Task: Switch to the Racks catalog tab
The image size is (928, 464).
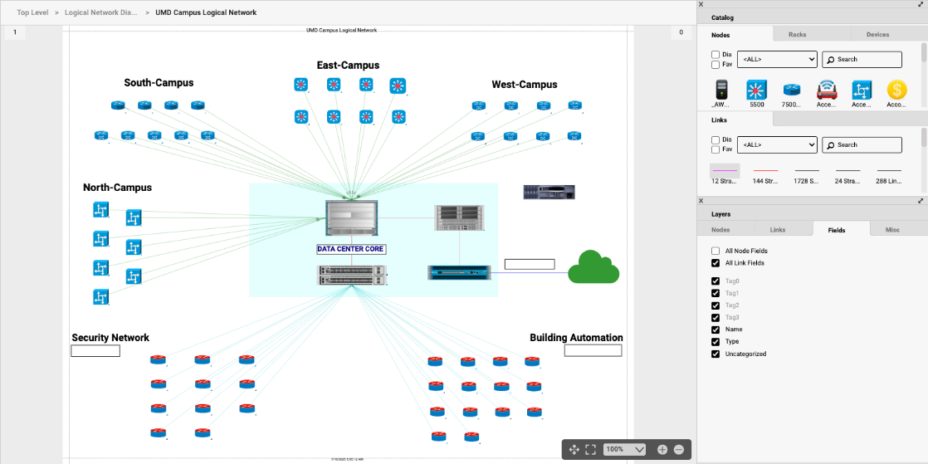Action: pyautogui.click(x=797, y=35)
